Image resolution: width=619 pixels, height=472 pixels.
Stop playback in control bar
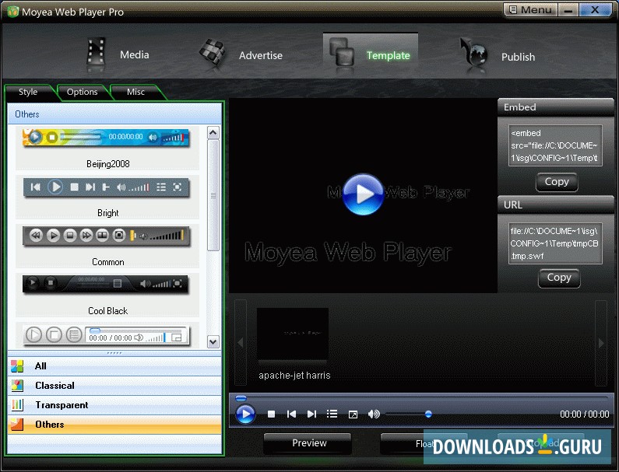[x=271, y=414]
